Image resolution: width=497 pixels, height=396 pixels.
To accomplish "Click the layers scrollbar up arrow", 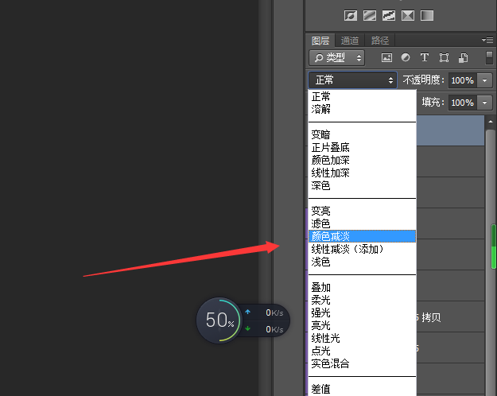I will [491, 122].
